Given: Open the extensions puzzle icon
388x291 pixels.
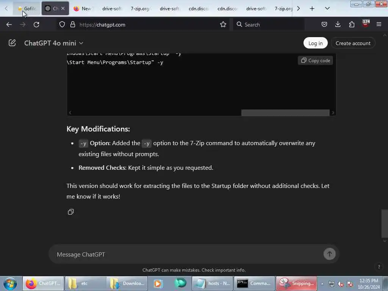Looking at the screenshot, I should pos(352,25).
